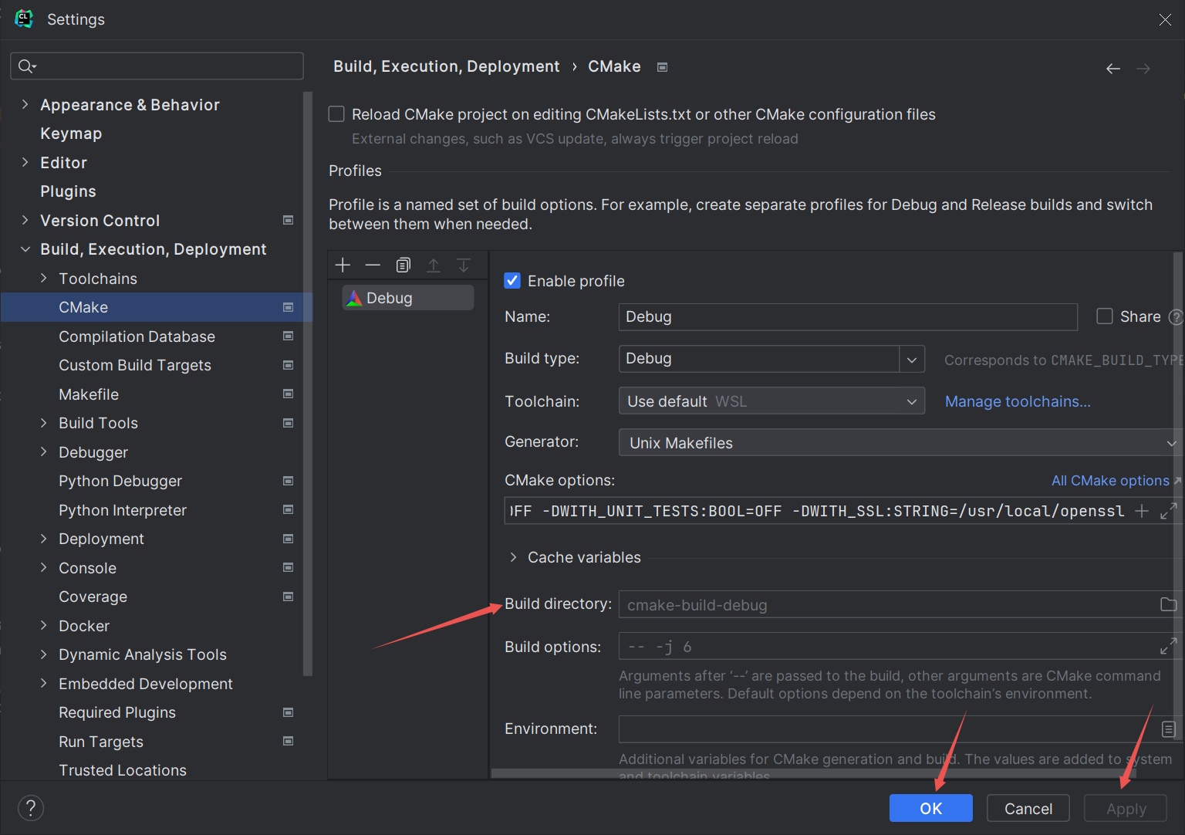Open All CMake options link
This screenshot has height=835, width=1185.
tap(1110, 481)
